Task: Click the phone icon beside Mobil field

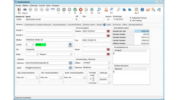Action: [x=108, y=49]
